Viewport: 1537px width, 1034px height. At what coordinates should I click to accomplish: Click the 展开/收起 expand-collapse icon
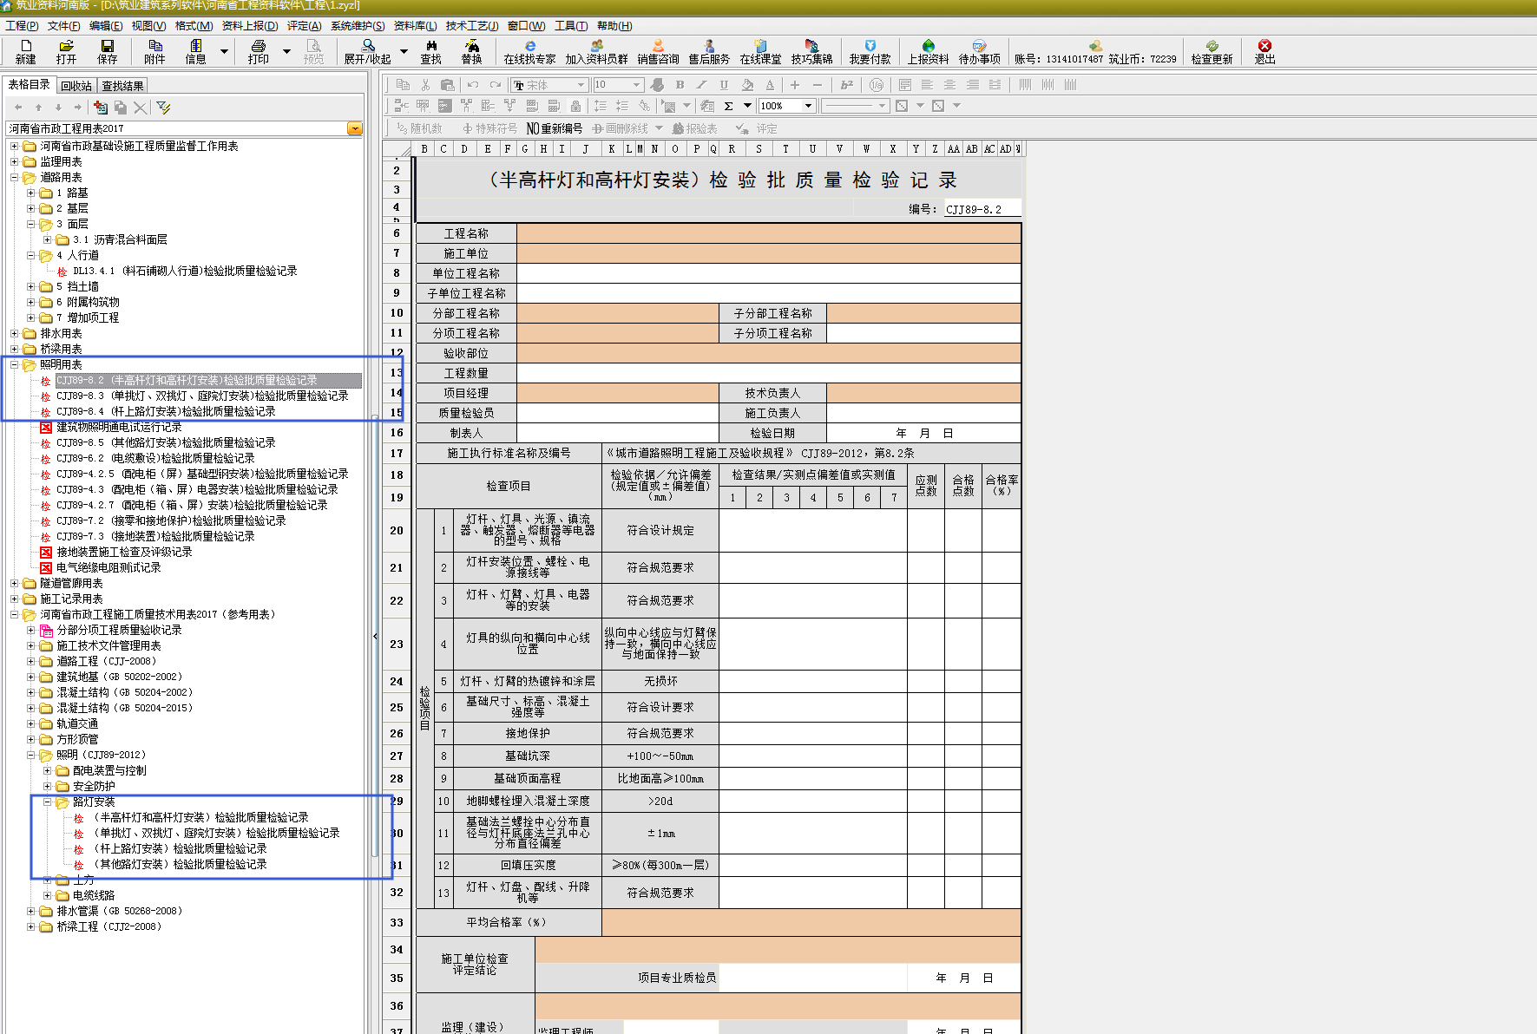[367, 51]
